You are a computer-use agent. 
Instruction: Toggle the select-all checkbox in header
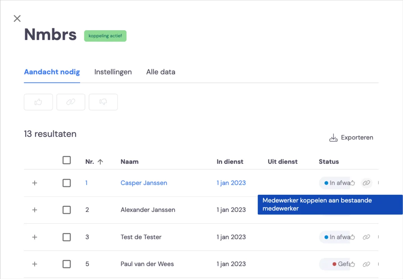click(x=67, y=160)
